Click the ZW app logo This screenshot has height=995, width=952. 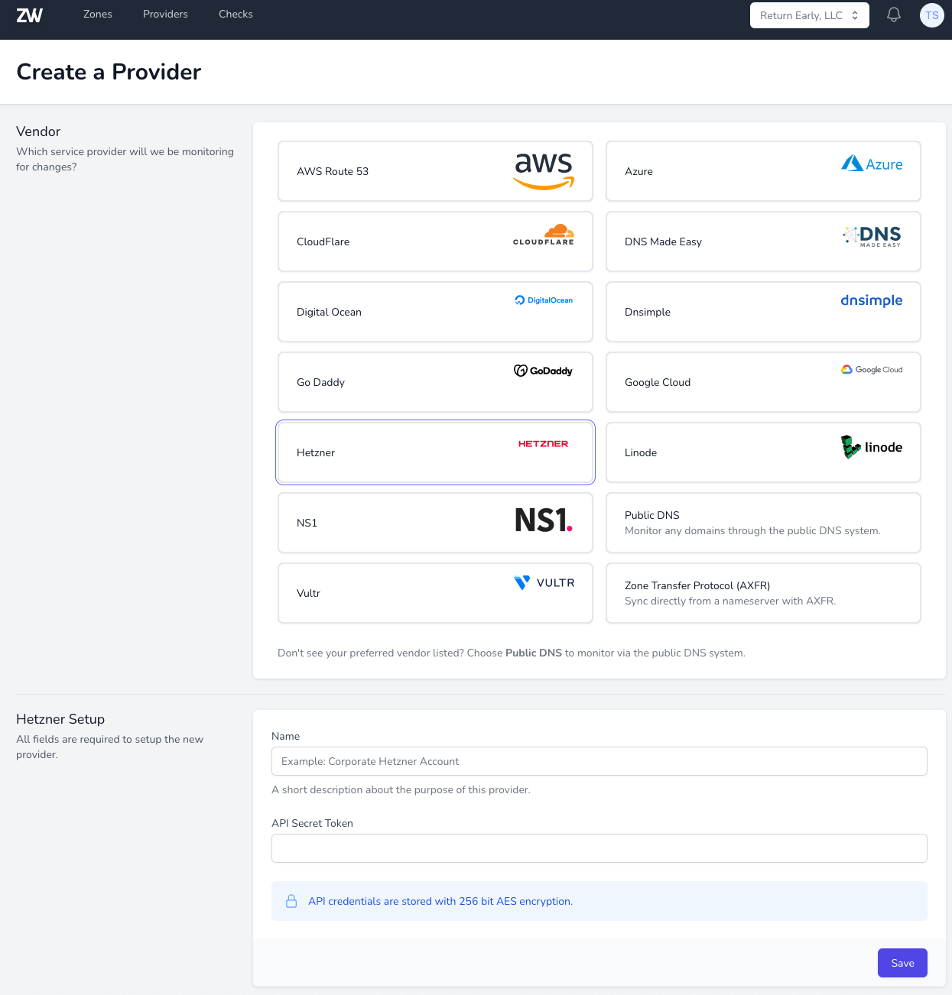point(30,15)
